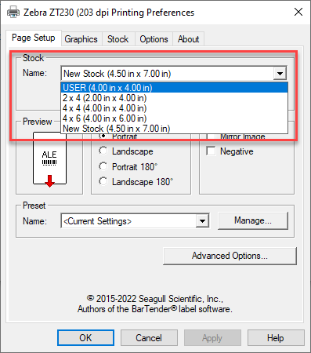Open Advanced Options...

pos(230,256)
